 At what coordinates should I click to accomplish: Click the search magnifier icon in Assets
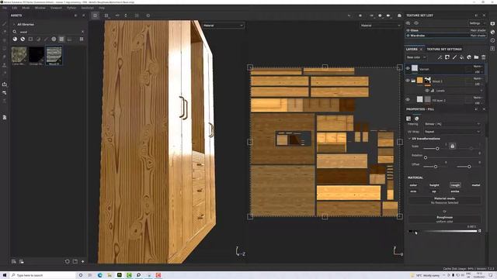point(15,32)
